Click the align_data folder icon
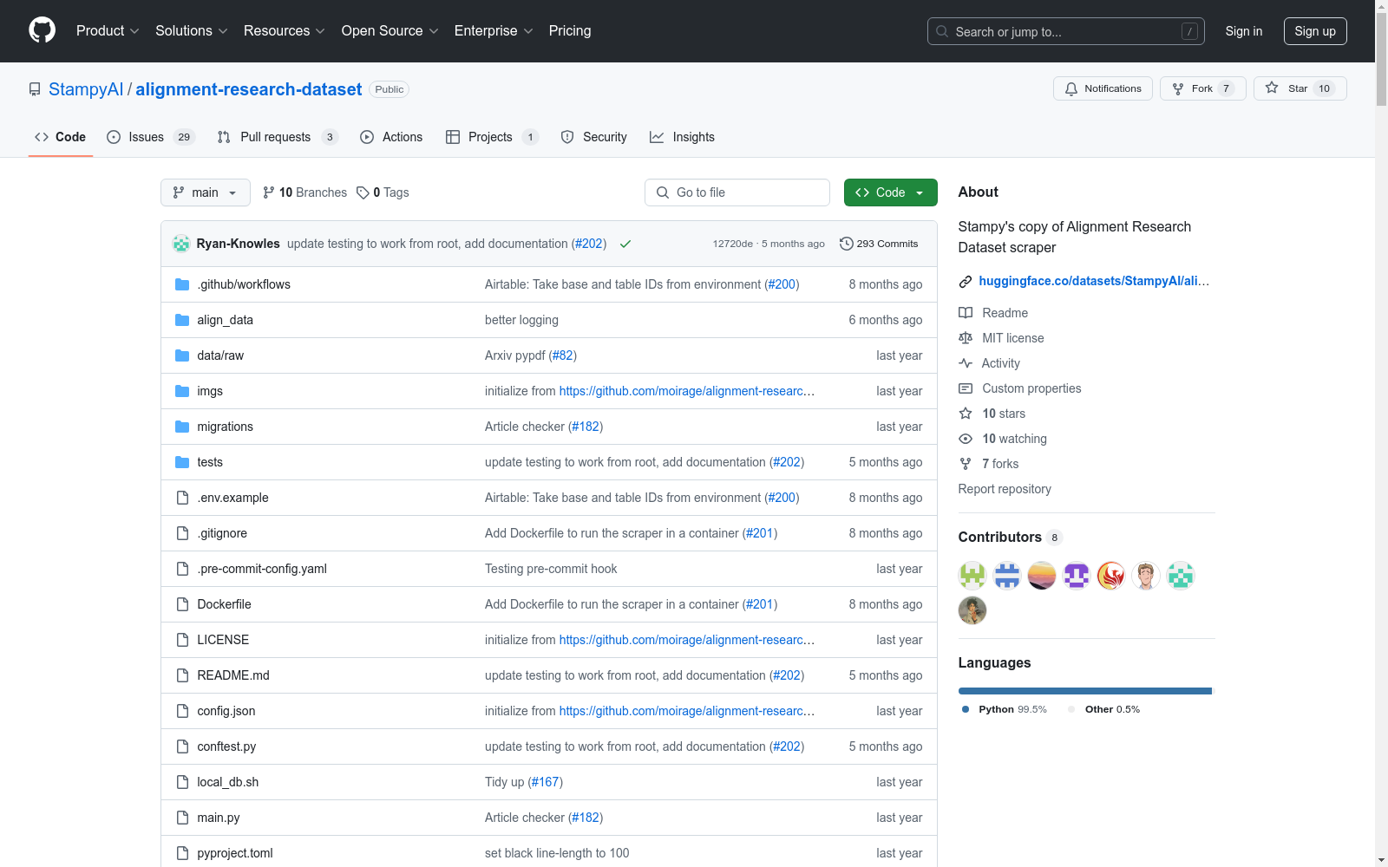 click(182, 320)
